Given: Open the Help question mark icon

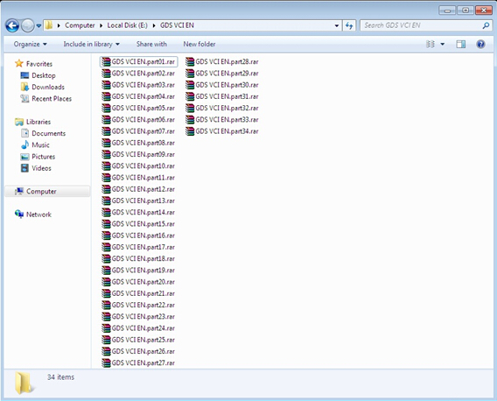Looking at the screenshot, I should 480,44.
